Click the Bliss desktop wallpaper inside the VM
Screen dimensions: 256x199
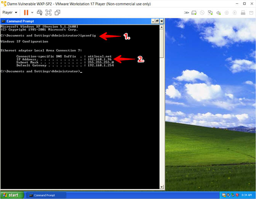click(x=210, y=104)
